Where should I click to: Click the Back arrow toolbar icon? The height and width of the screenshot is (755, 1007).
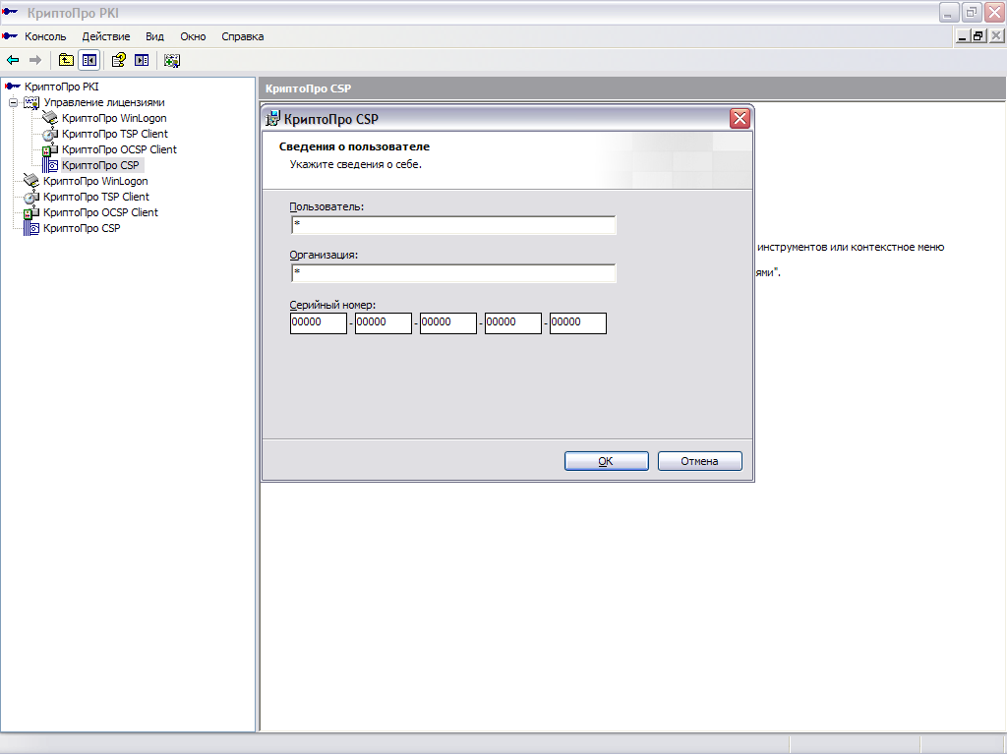click(x=13, y=60)
